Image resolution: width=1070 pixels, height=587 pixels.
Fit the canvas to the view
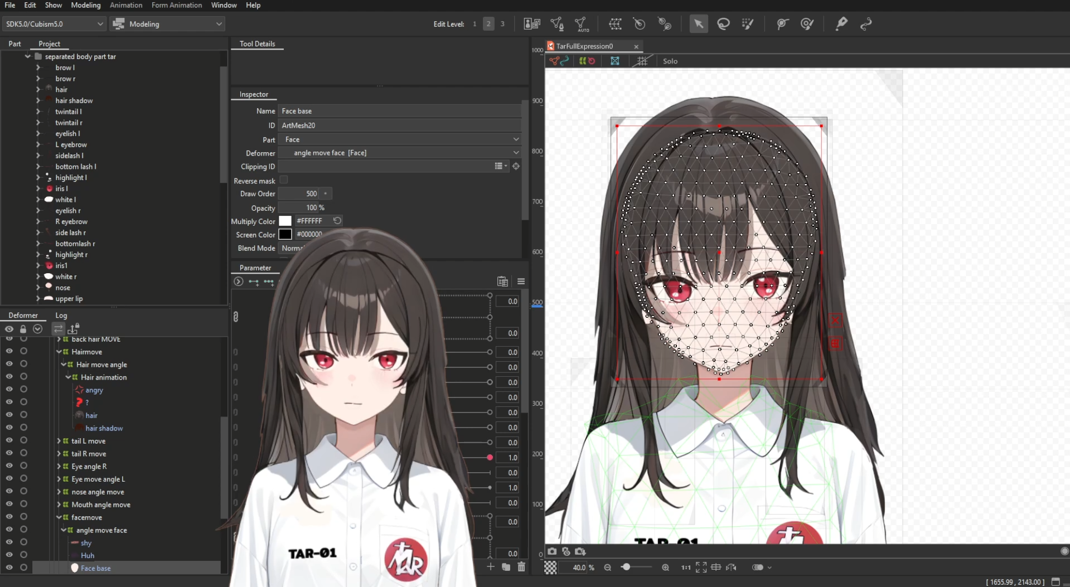[x=700, y=567]
